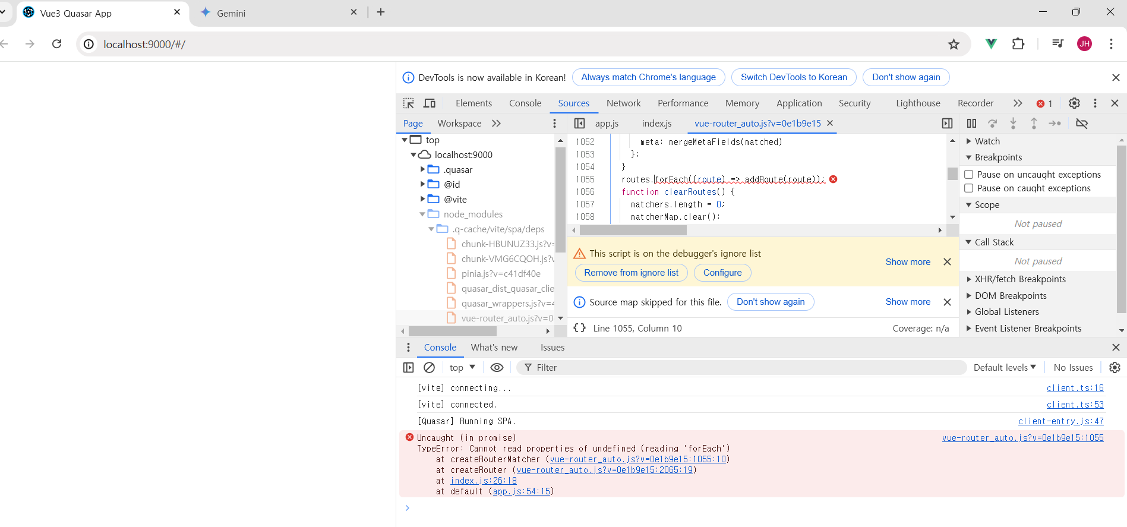The image size is (1127, 527).
Task: Click the step over next function icon
Action: pyautogui.click(x=992, y=124)
